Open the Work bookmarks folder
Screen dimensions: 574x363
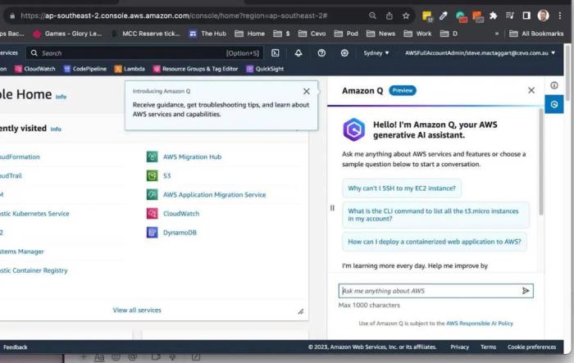417,34
